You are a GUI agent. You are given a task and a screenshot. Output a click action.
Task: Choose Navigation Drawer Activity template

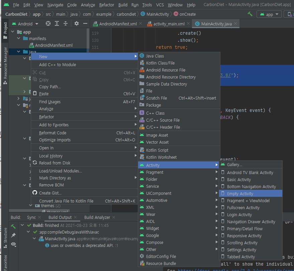(x=251, y=222)
